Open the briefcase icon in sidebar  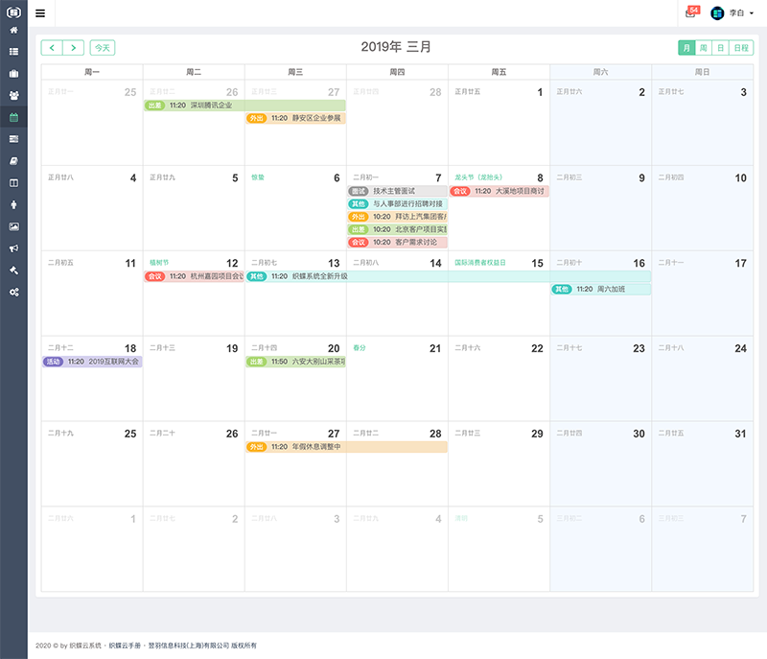pos(13,73)
